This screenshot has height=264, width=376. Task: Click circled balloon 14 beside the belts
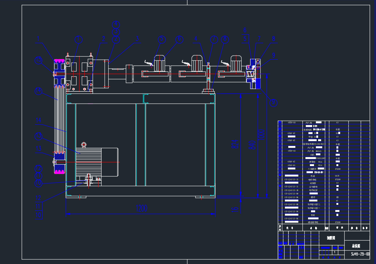pyautogui.click(x=38, y=91)
